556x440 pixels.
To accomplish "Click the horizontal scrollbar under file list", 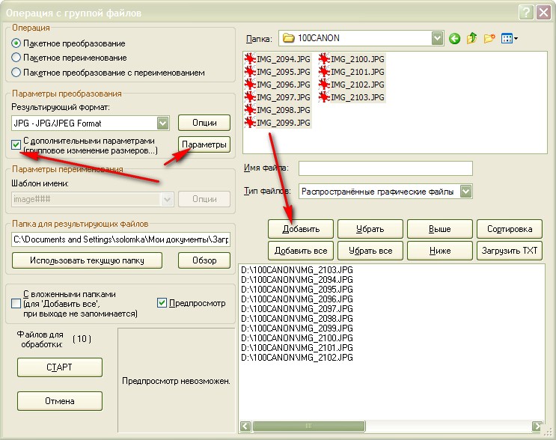I will point(389,427).
